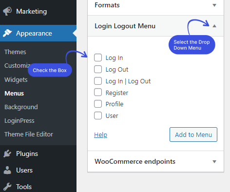Screen dimensions: 230x192
Task: Open the Themes submenu item
Action: [x=15, y=52]
